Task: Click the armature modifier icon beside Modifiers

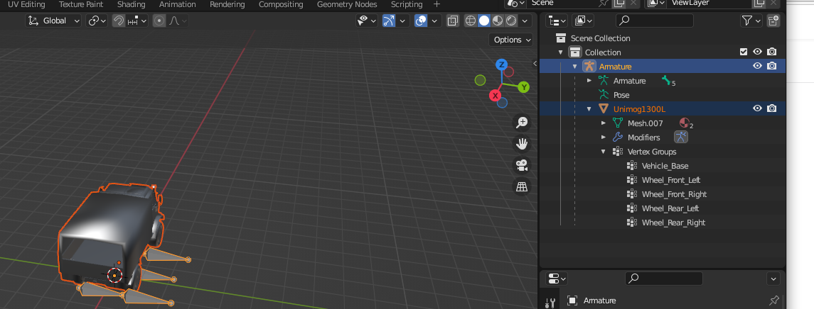Action: click(680, 137)
